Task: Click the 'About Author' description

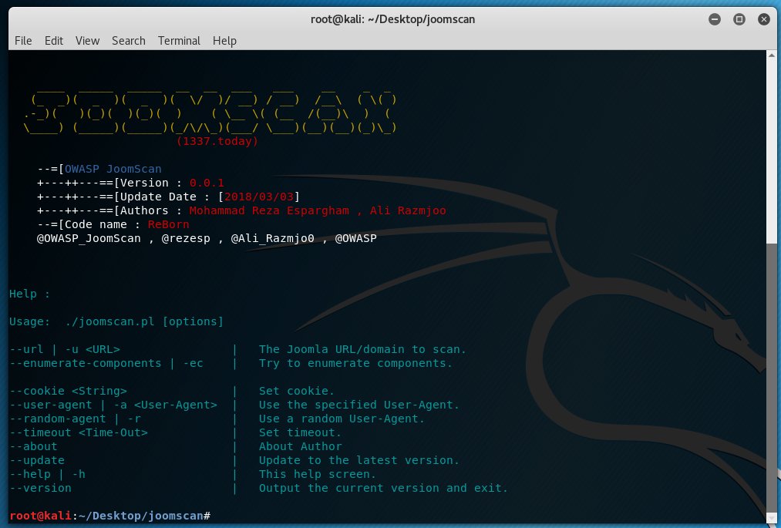Action: point(301,447)
